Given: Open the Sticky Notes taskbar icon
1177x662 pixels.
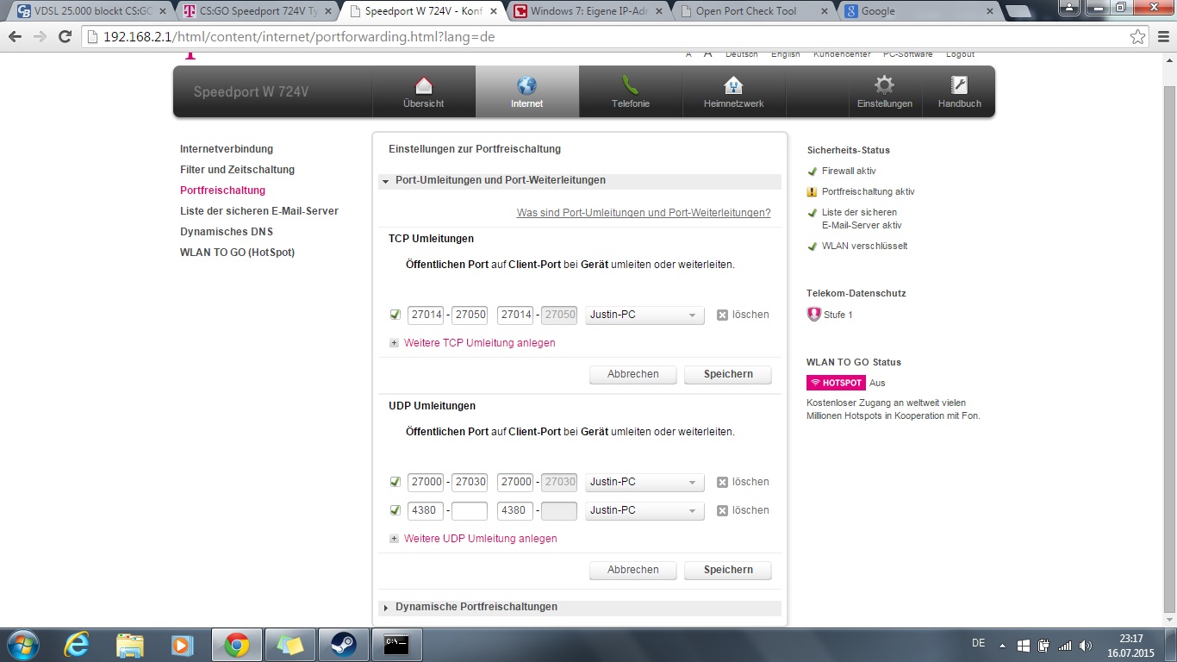Looking at the screenshot, I should point(290,645).
